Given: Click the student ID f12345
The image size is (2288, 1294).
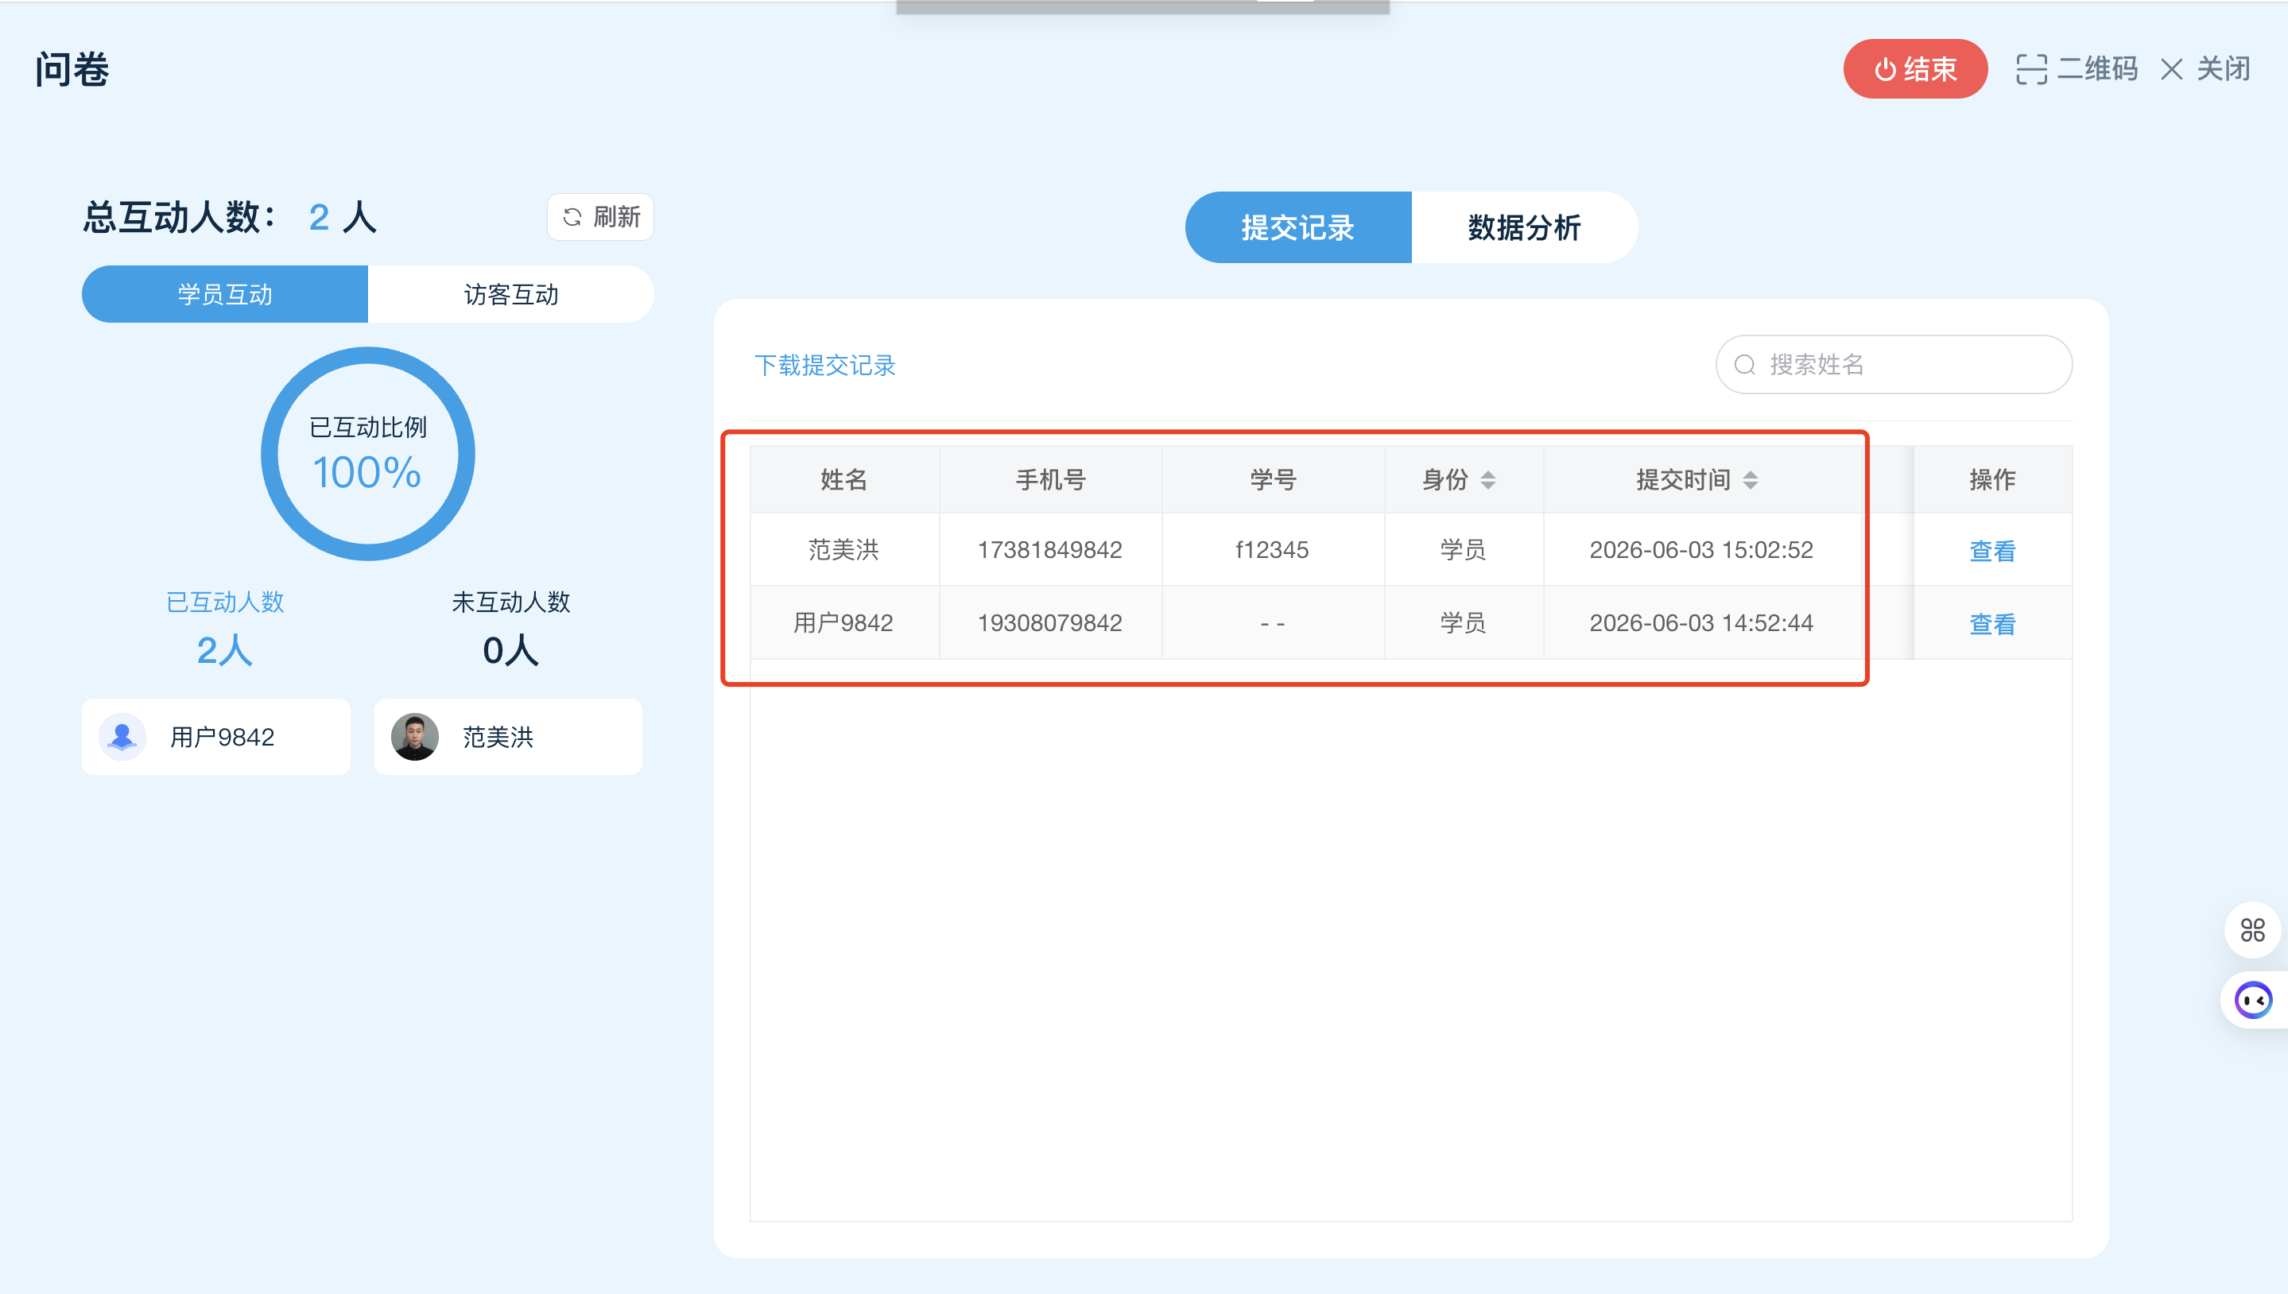Looking at the screenshot, I should 1272,550.
